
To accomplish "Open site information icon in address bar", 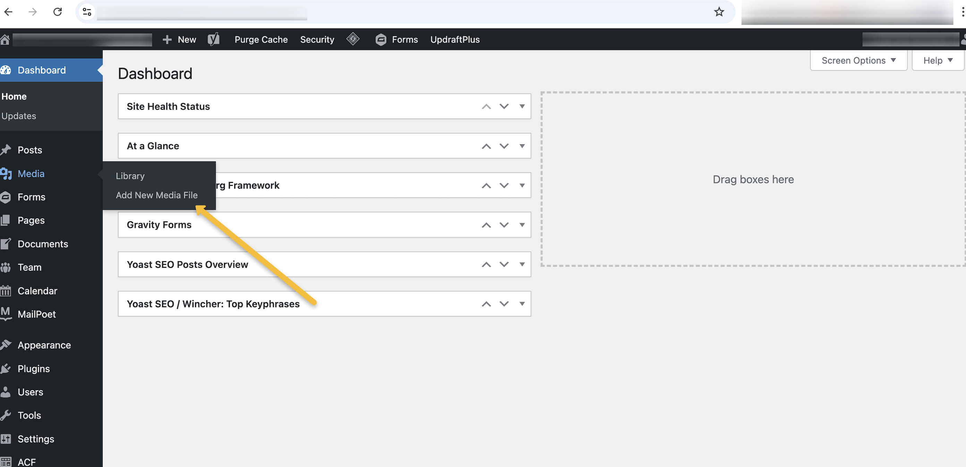I will 87,12.
